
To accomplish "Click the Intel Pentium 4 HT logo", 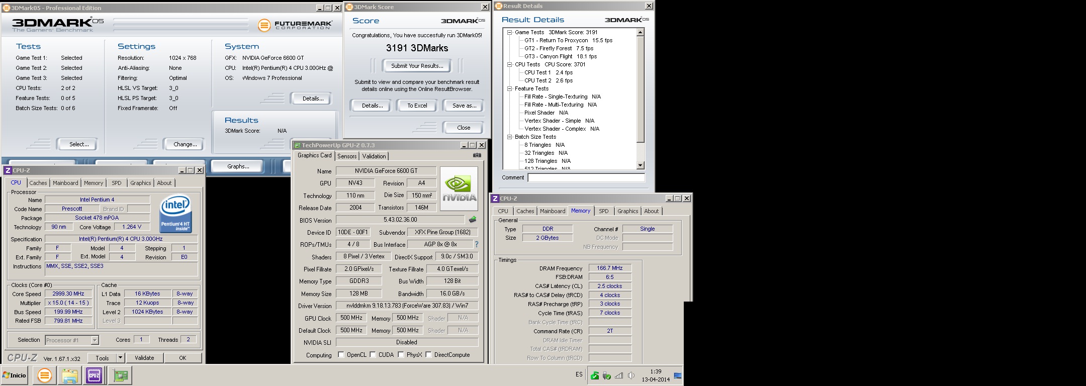I will pyautogui.click(x=175, y=214).
